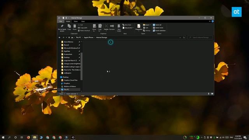Image resolution: width=249 pixels, height=140 pixels.
Task: Switch to the Share ribbon tab
Action: (75, 21)
